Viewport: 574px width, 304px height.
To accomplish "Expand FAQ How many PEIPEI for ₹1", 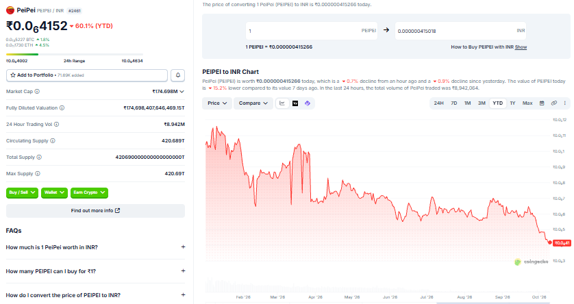I will tap(95, 271).
